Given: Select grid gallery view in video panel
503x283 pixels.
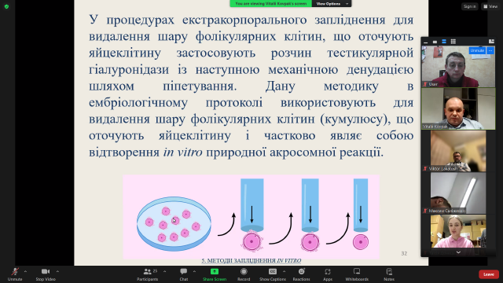Looking at the screenshot, I should 453,42.
